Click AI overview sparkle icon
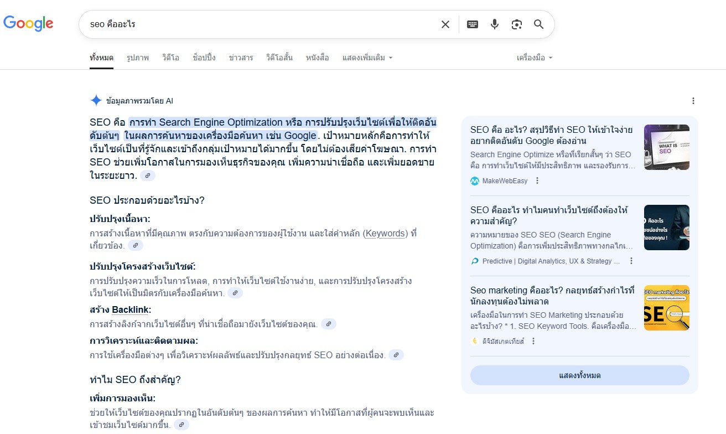This screenshot has width=726, height=434. 96,101
